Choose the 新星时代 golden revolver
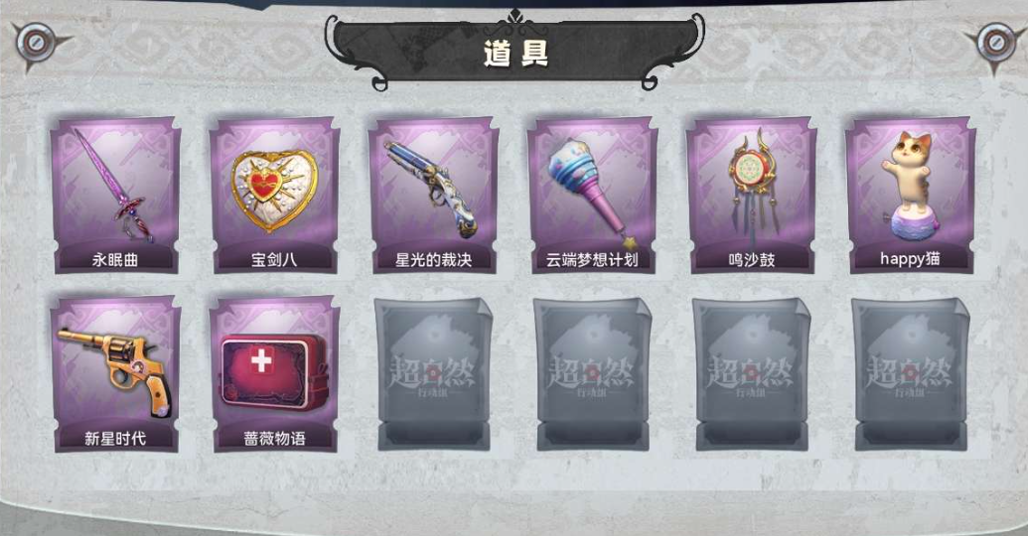The height and width of the screenshot is (536, 1028). (115, 374)
